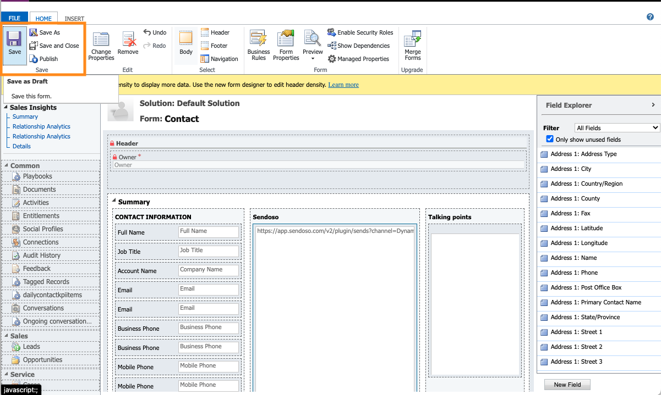This screenshot has height=395, width=661.
Task: Select Navigation in ribbon
Action: click(219, 59)
